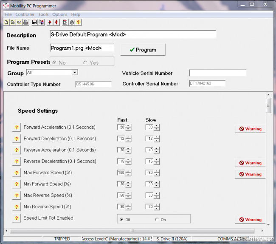Click the Program button with green checkmark
Viewport: 276px width, 244px height.
pos(143,50)
